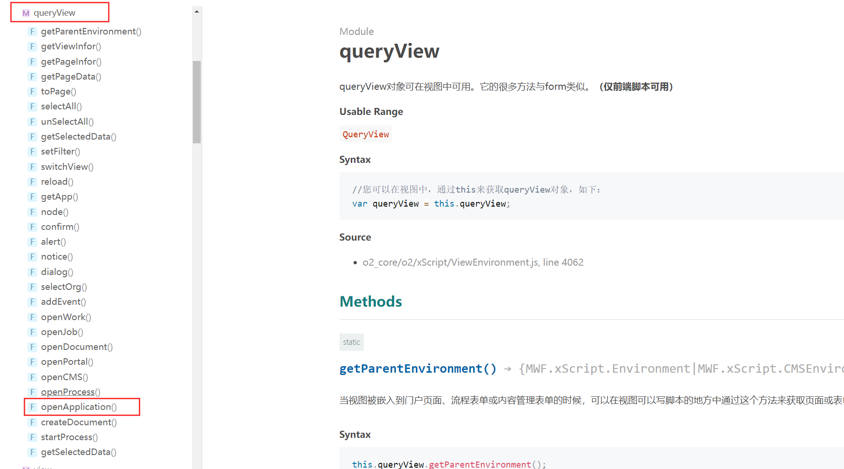Open the getViewInfor() function entry
This screenshot has height=469, width=844.
click(x=71, y=47)
